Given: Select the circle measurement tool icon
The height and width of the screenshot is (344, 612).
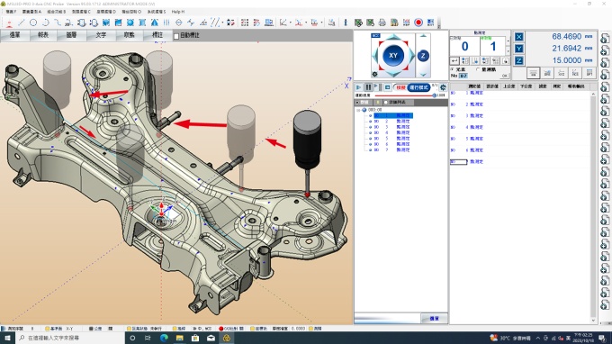Looking at the screenshot, I should pos(33,23).
